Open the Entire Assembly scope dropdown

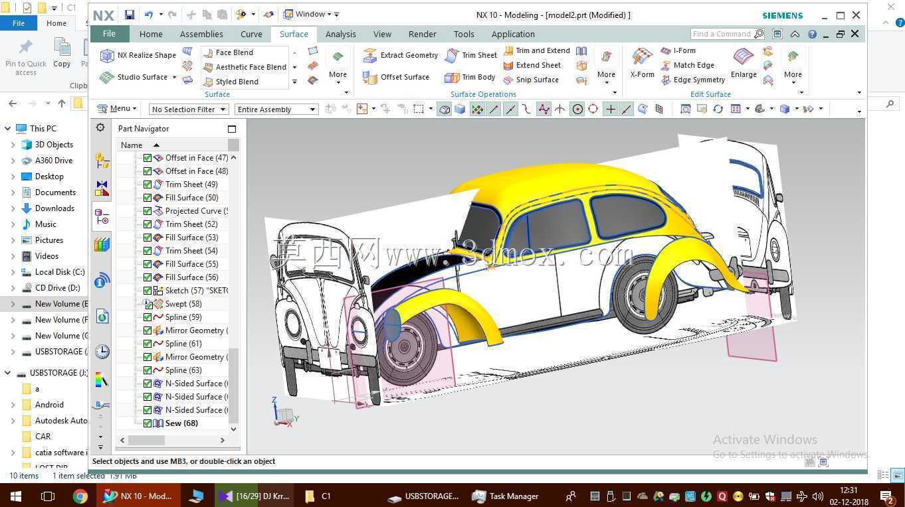click(276, 109)
